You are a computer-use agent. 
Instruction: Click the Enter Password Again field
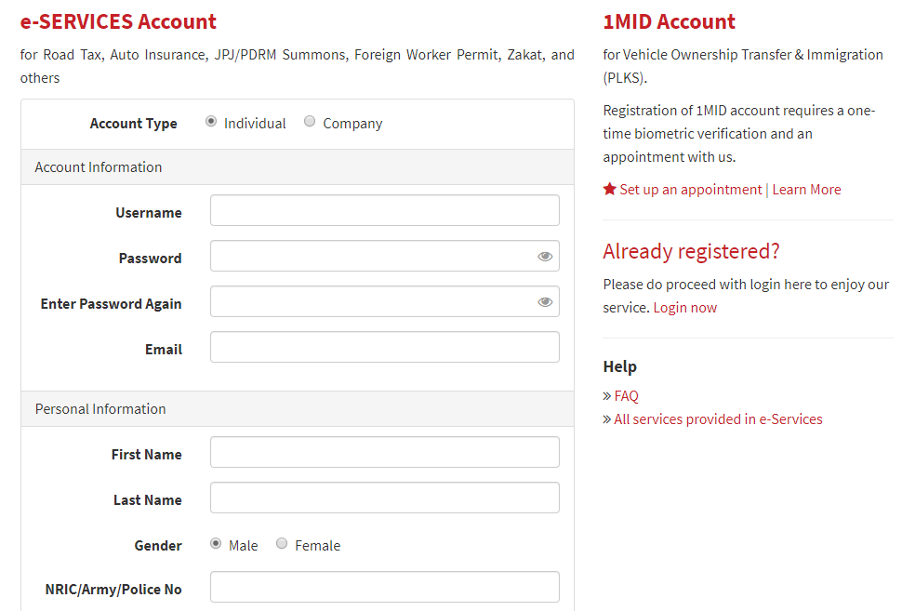[372, 301]
